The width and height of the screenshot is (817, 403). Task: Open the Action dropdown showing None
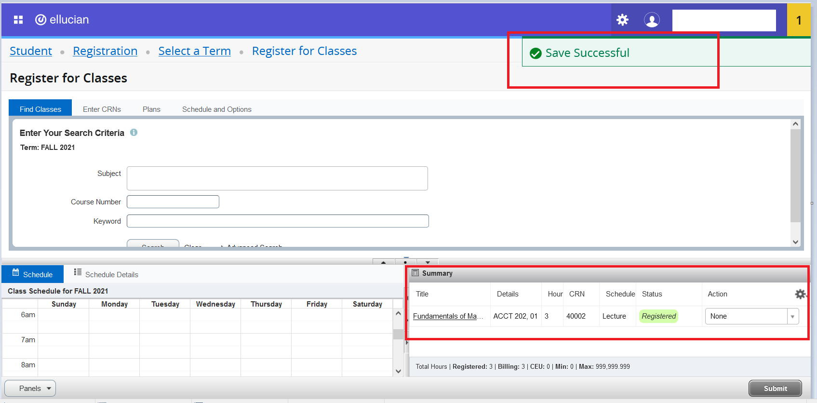751,316
